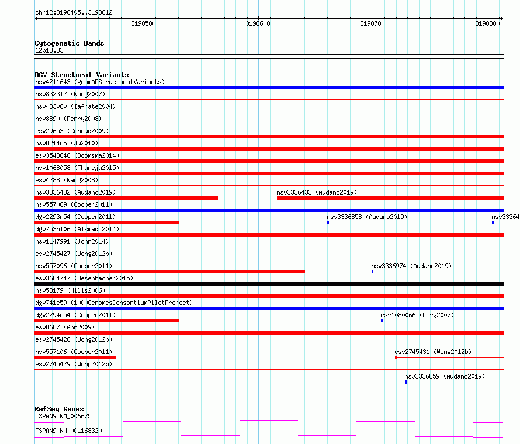Click the red dgv2294n54 variant bar
Image resolution: width=520 pixels, height=444 pixels.
point(106,321)
